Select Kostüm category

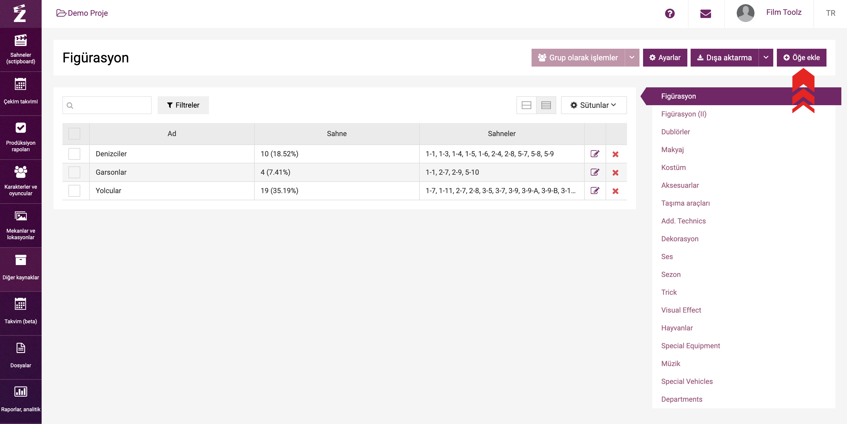673,168
